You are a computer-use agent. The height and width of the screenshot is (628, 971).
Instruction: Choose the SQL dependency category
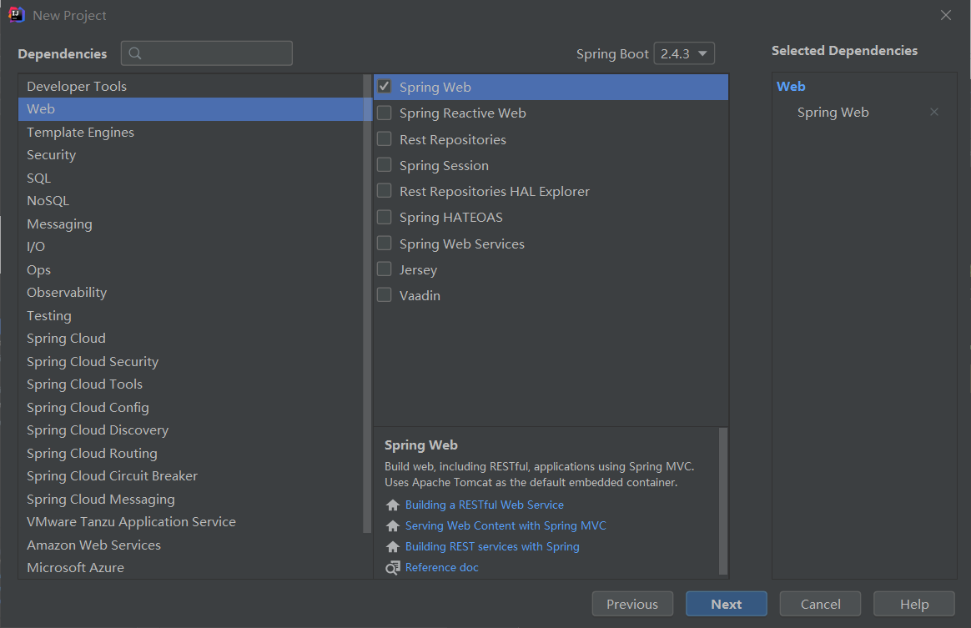38,178
